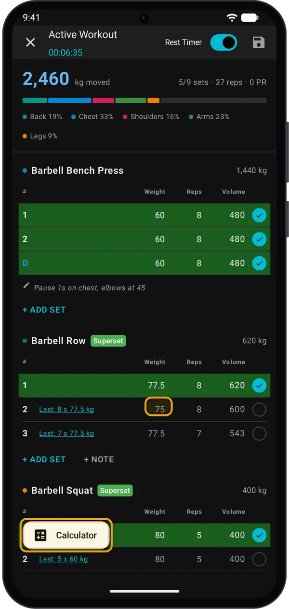This screenshot has width=289, height=609.
Task: Open the Calculator popup
Action: (x=66, y=535)
